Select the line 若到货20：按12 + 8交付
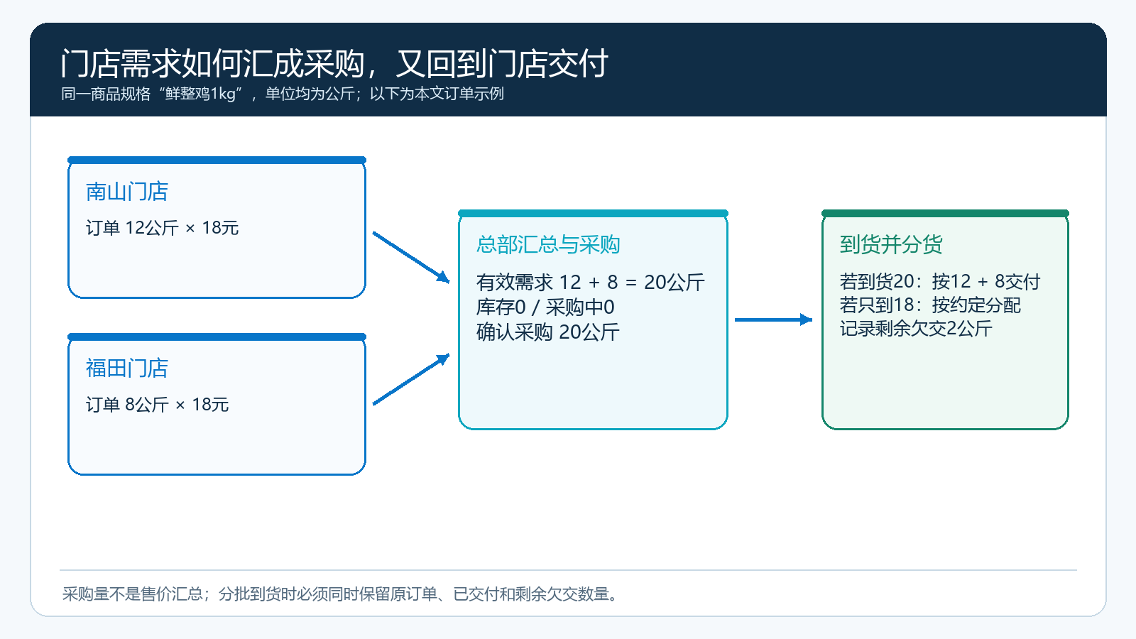Image resolution: width=1136 pixels, height=639 pixels. (940, 282)
